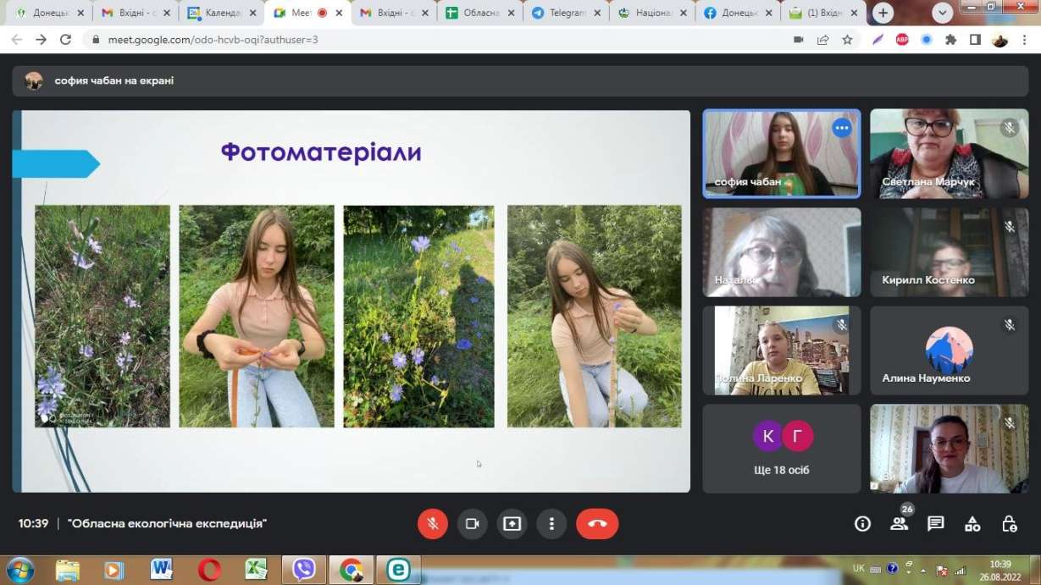Open Viber from the taskbar
This screenshot has width=1041, height=585.
click(303, 570)
